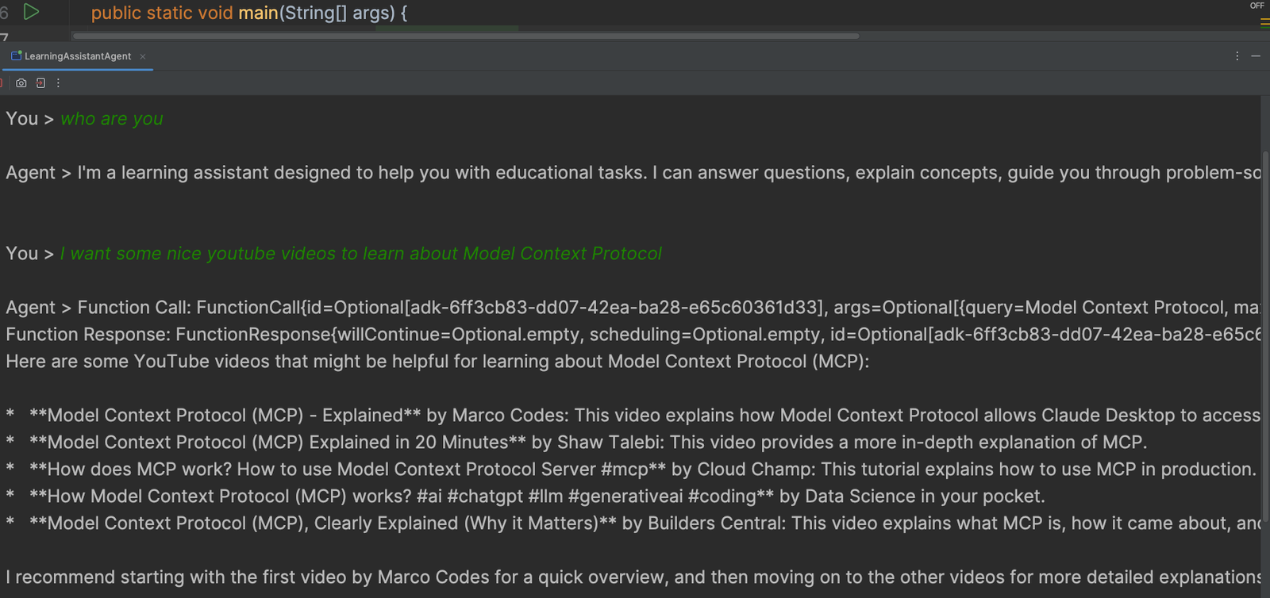
Task: Click the 'who are you' input line
Action: (112, 119)
